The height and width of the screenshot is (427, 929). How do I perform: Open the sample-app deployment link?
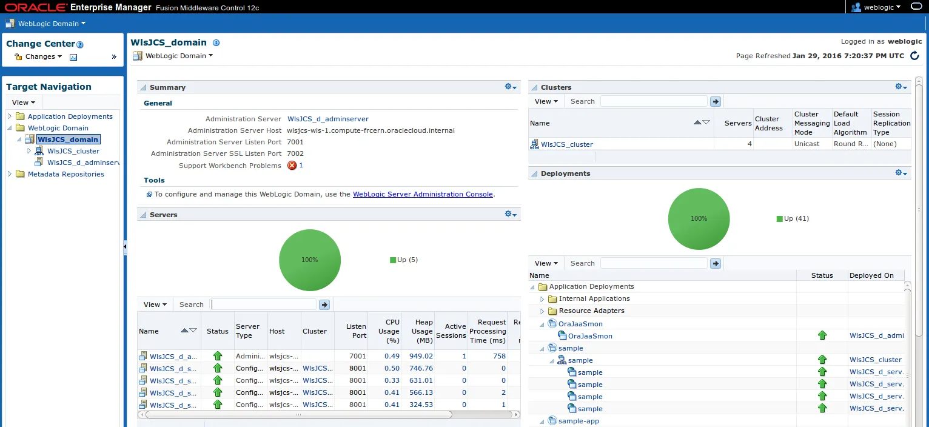[579, 421]
